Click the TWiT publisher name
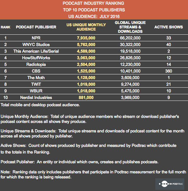 (36, 84)
